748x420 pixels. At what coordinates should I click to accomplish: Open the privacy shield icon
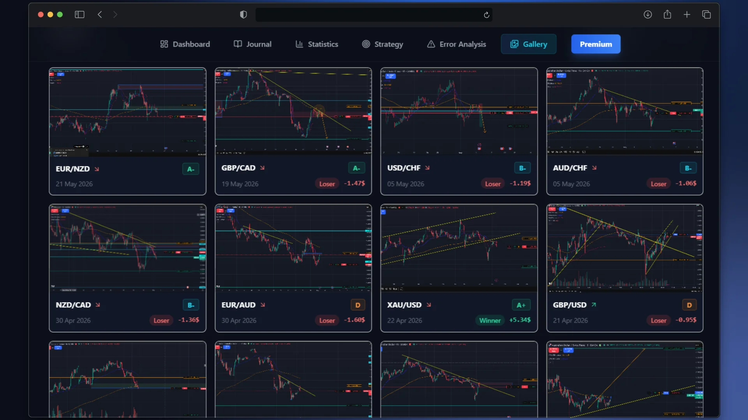(x=243, y=15)
